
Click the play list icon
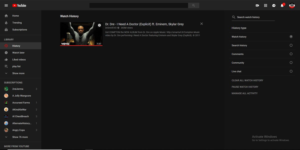(x=6, y=66)
